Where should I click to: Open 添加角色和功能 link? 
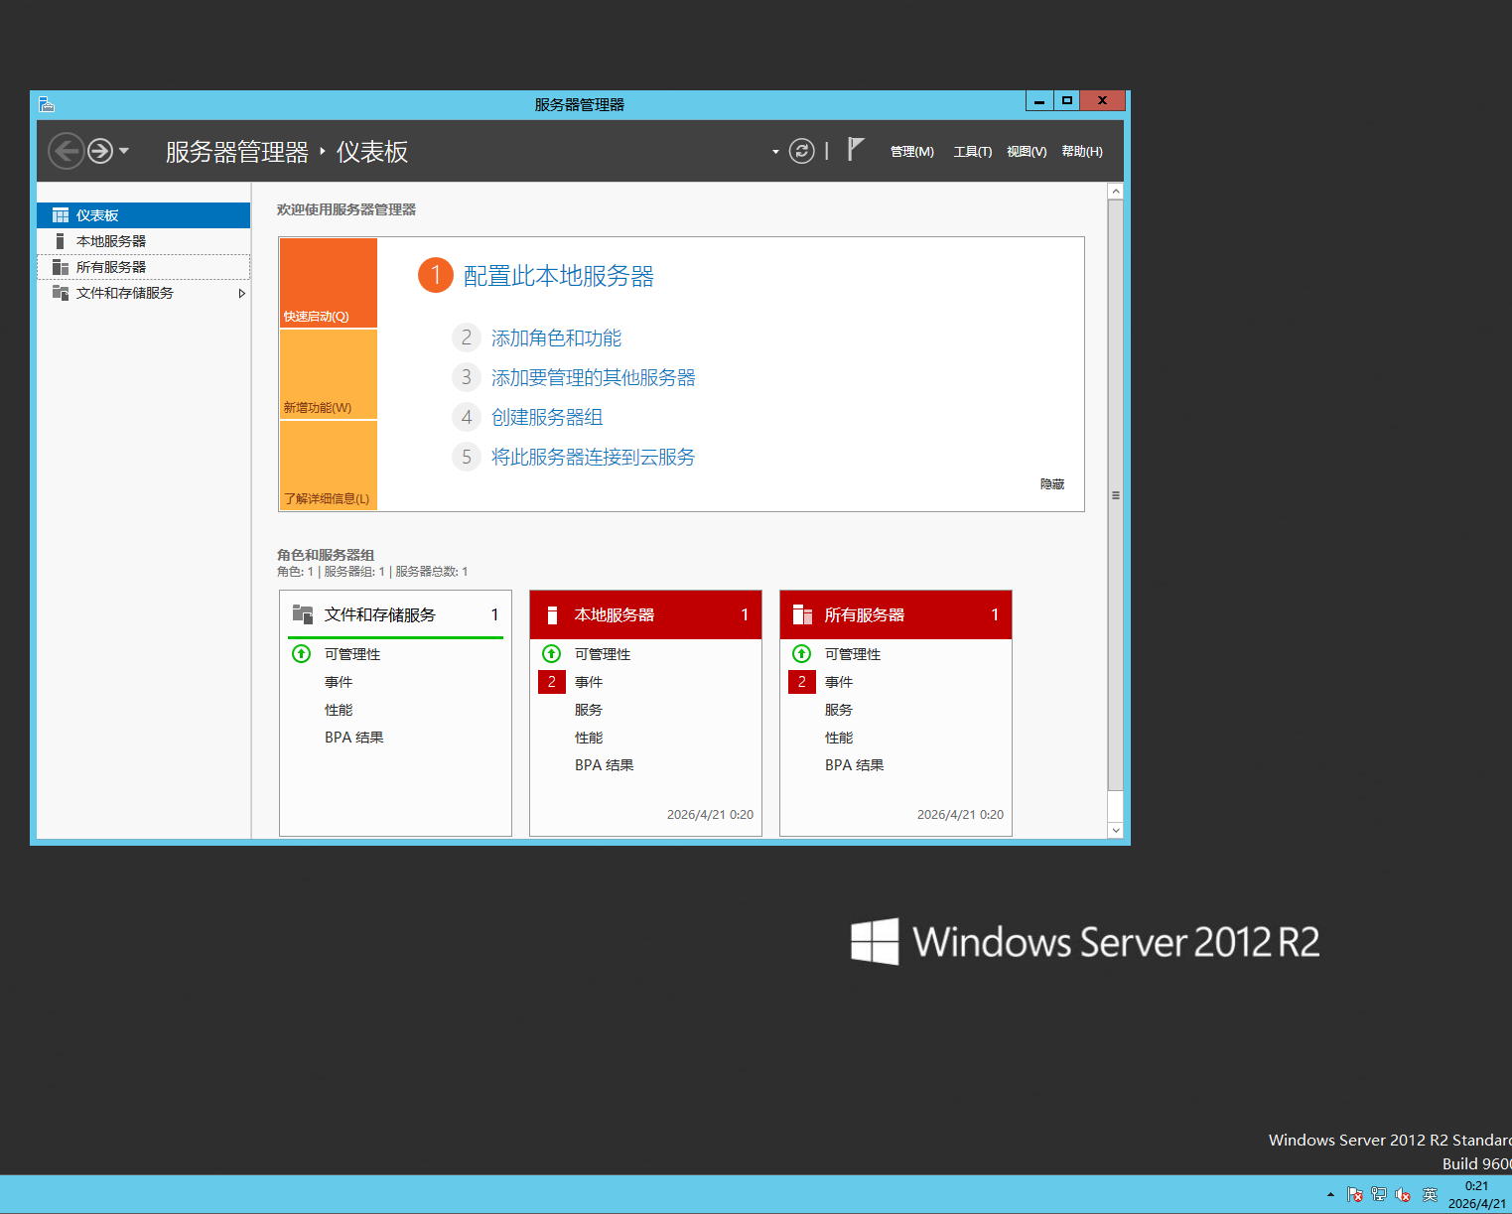coord(556,337)
